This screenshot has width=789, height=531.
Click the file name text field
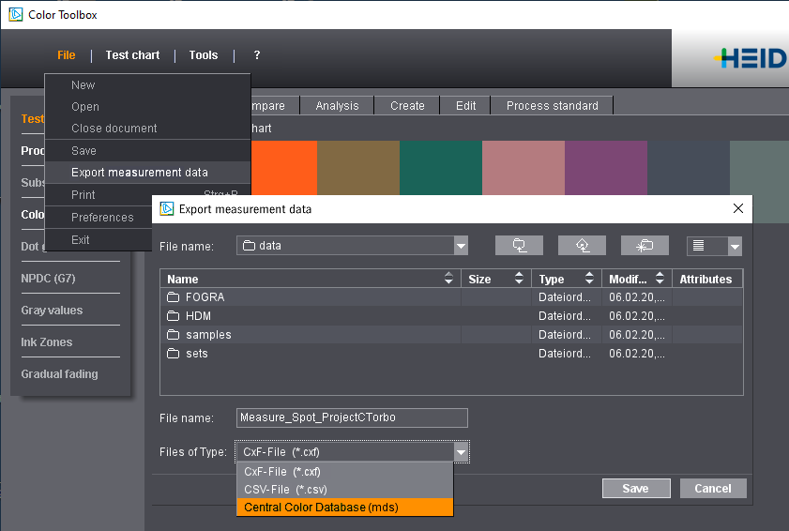(x=352, y=418)
